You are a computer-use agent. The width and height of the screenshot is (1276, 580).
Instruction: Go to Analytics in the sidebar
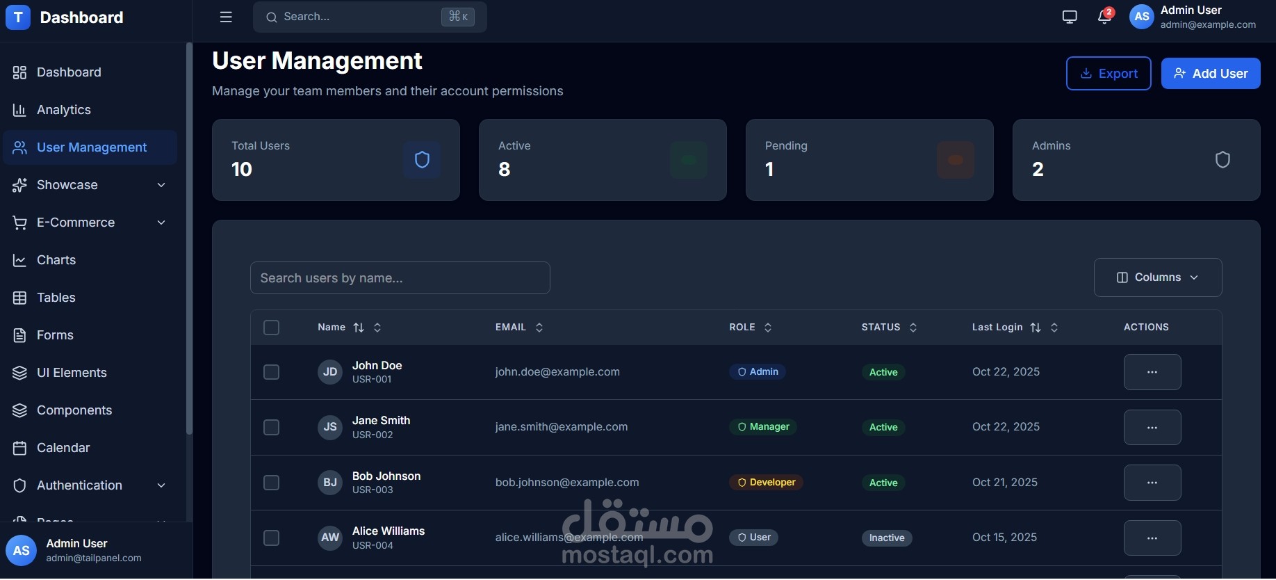90,110
